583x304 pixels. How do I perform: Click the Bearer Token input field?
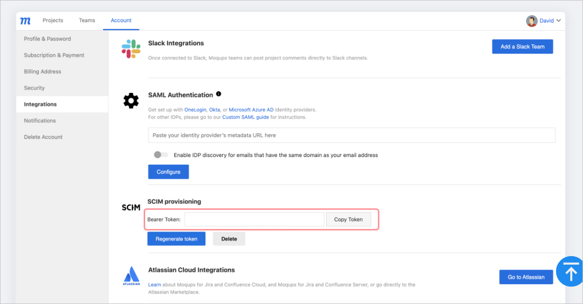click(254, 219)
